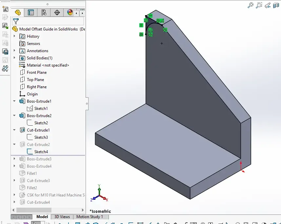Image resolution: width=281 pixels, height=224 pixels.
Task: Click the Previous View icon
Action: [268, 5]
